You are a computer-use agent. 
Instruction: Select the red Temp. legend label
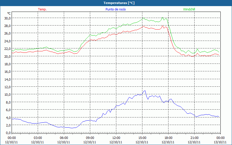[x=42, y=9]
